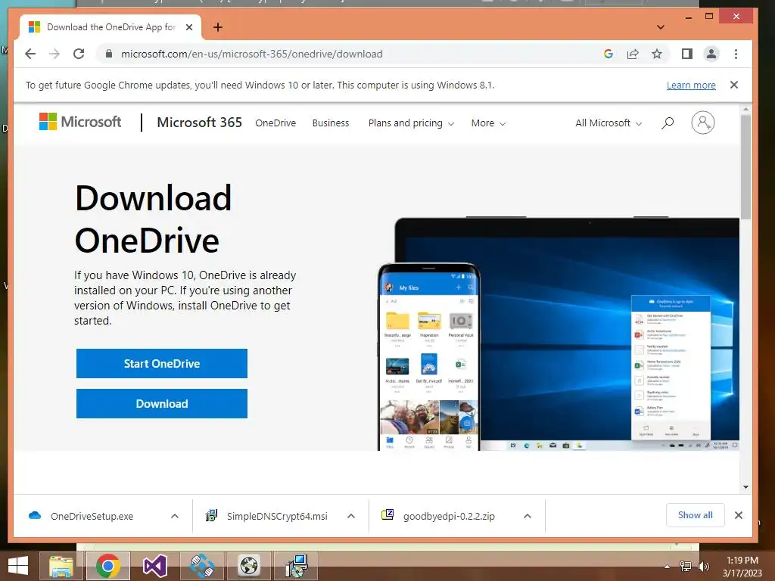
Task: Open a new browser tab
Action: (217, 27)
